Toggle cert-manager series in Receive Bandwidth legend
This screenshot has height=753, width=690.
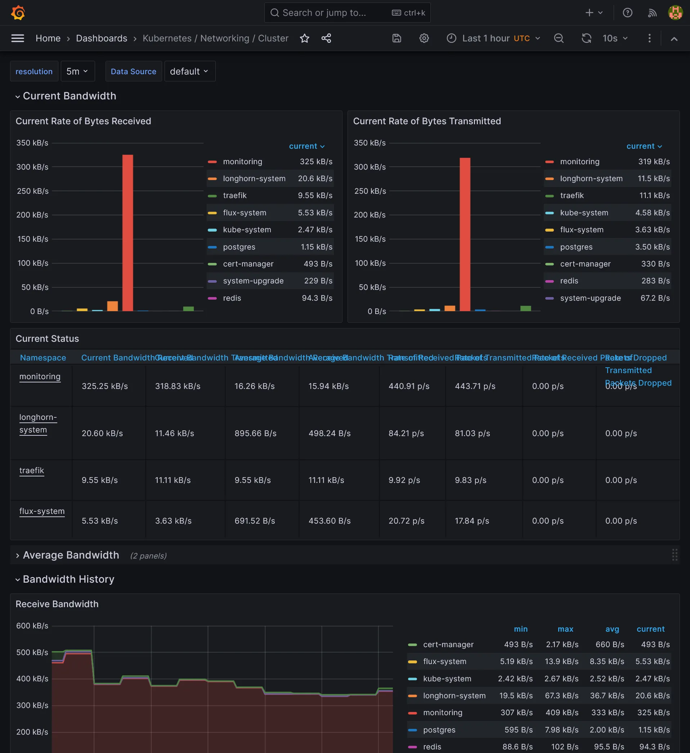click(448, 644)
